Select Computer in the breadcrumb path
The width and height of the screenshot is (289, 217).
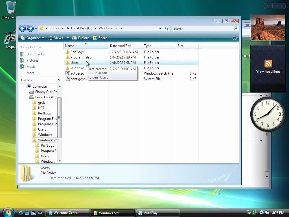click(x=57, y=28)
